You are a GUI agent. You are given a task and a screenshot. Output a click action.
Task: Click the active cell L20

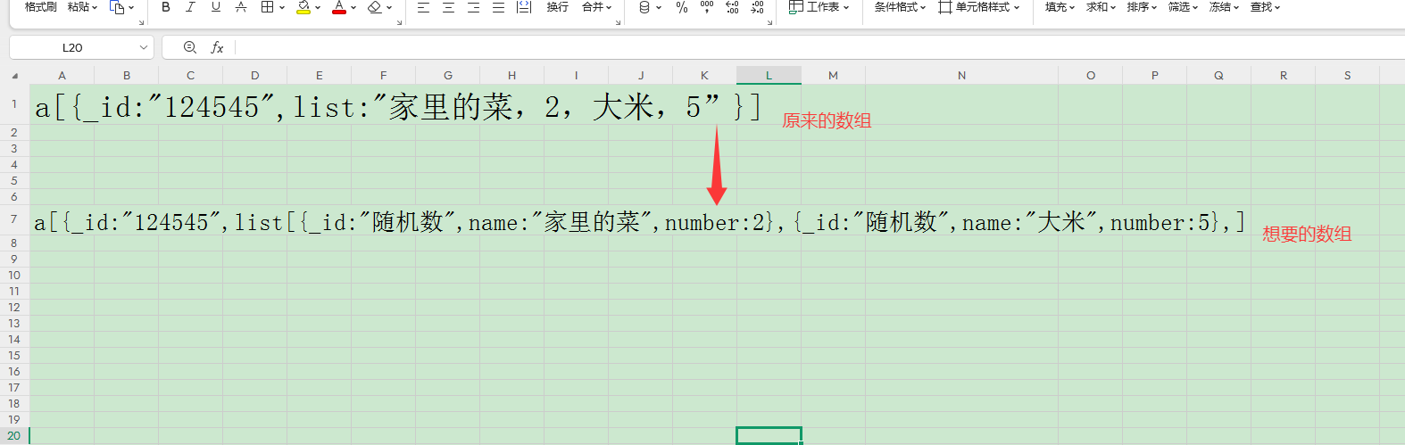click(769, 436)
